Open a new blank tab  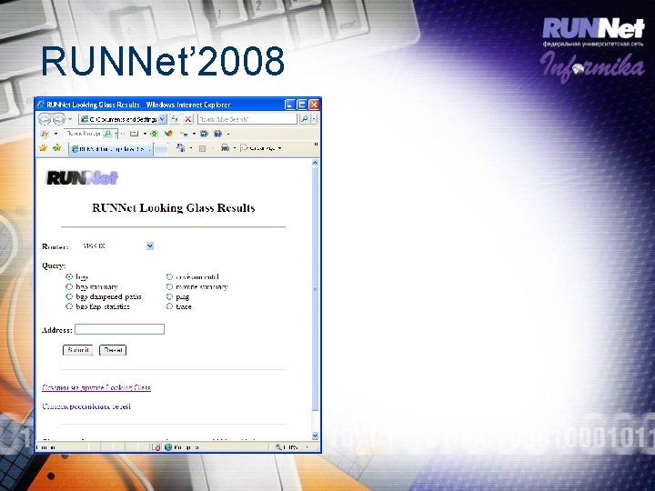(161, 149)
